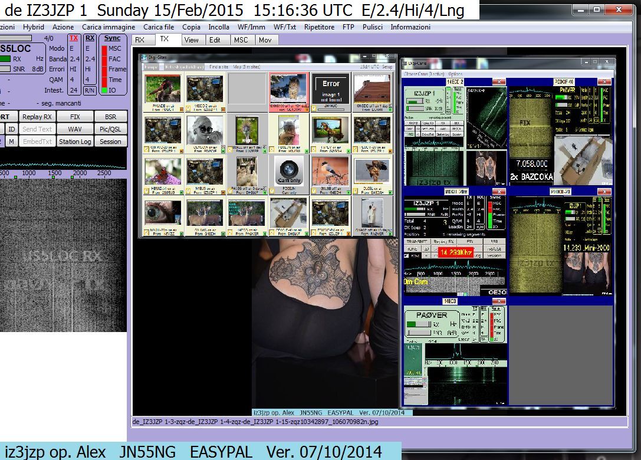Click the green marker below 1500 on scale
The width and height of the screenshot is (641, 460).
click(x=54, y=177)
